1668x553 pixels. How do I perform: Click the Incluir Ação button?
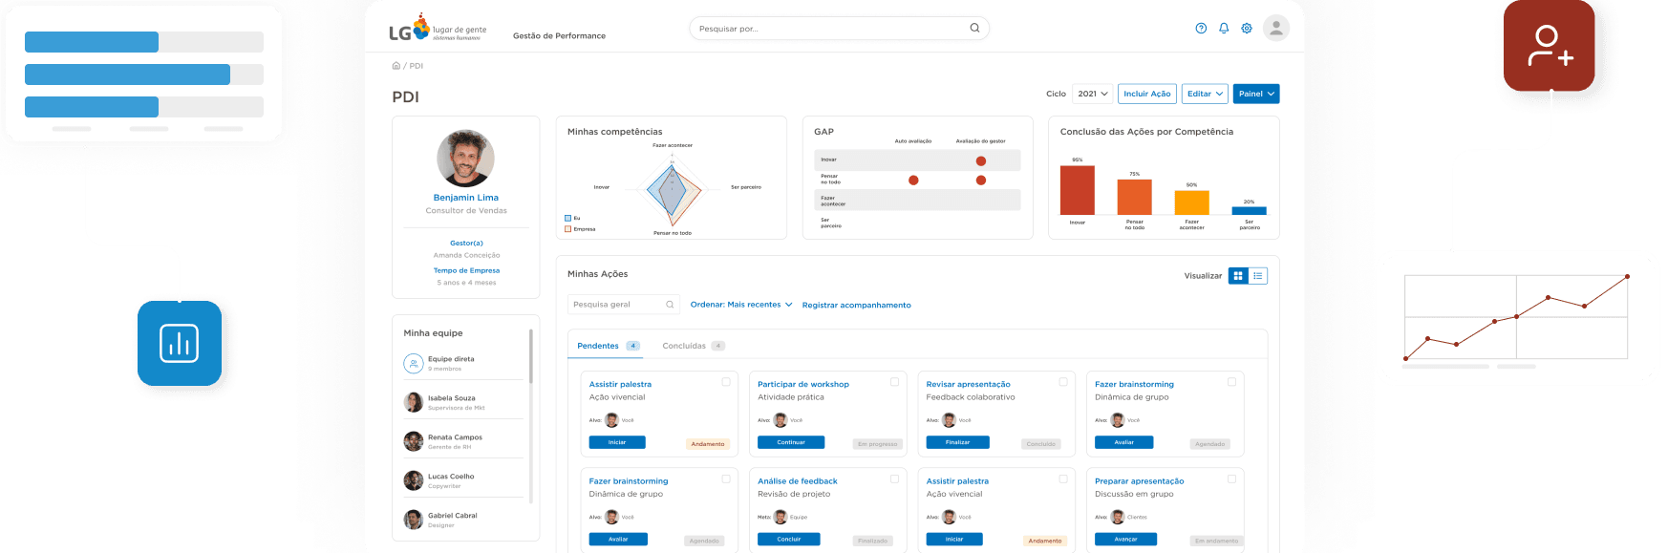1146,94
